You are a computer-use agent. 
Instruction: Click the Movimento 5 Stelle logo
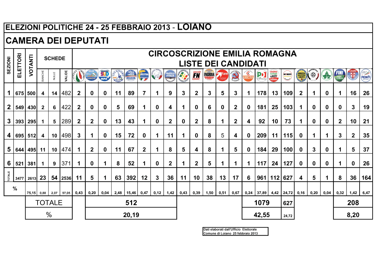coord(288,75)
